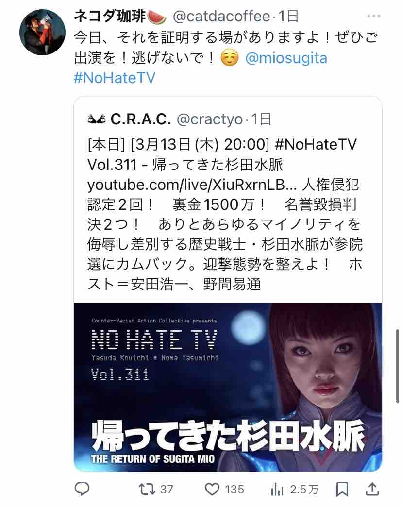Open the @cractyo handle
402x508 pixels.
tap(210, 119)
